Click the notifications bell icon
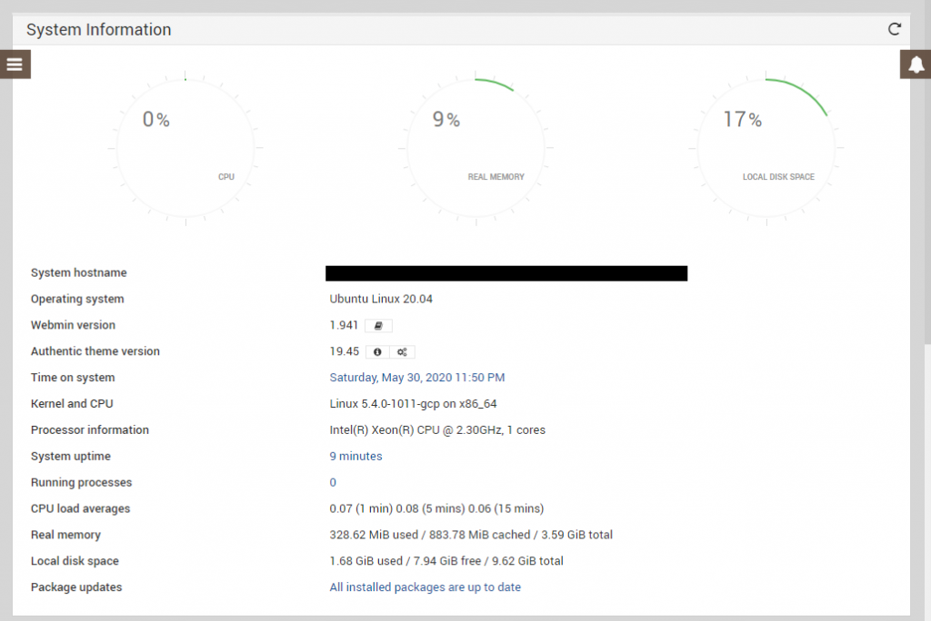The image size is (931, 621). click(x=916, y=64)
